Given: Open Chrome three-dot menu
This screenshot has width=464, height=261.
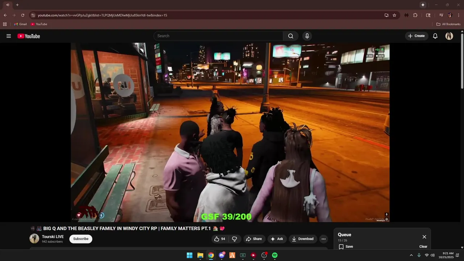Looking at the screenshot, I should pos(459,15).
